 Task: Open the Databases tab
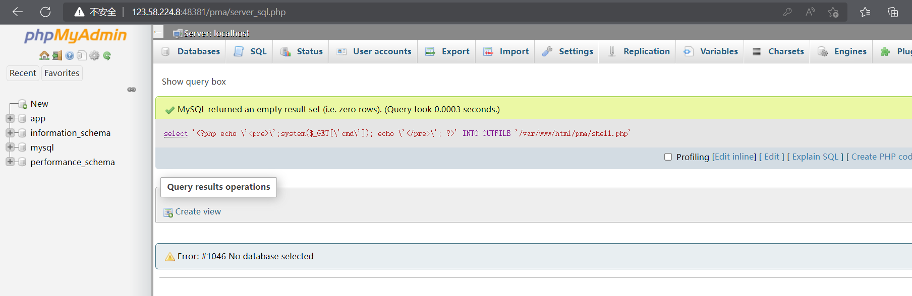(191, 51)
